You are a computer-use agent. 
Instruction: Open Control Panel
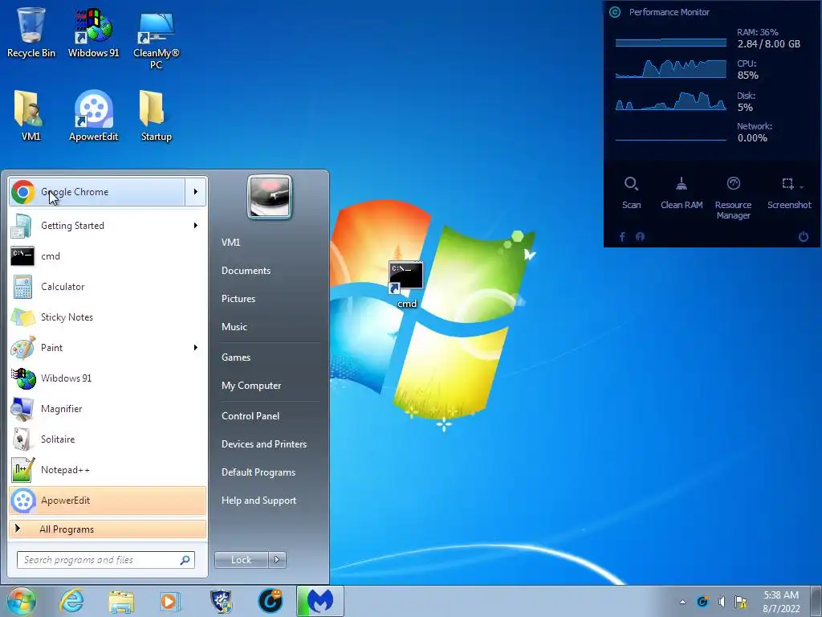(x=250, y=416)
